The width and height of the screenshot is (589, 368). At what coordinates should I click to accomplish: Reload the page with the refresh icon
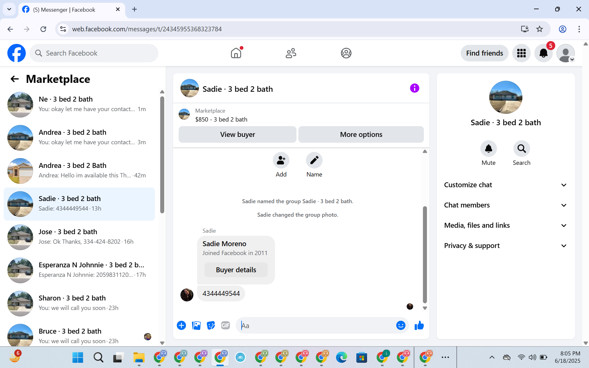coord(43,29)
